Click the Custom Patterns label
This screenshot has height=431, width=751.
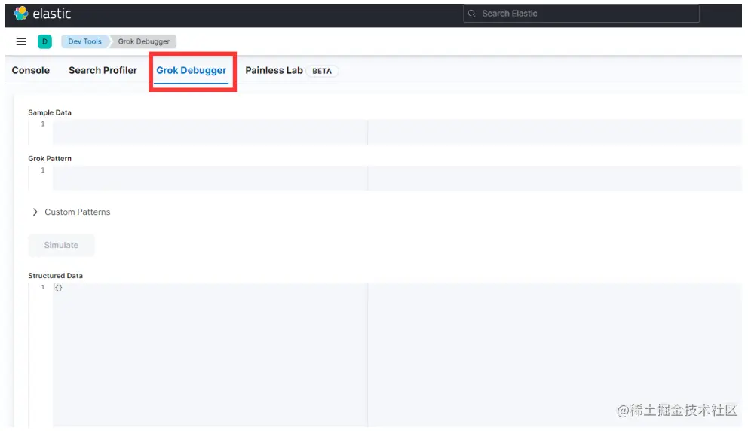(77, 212)
